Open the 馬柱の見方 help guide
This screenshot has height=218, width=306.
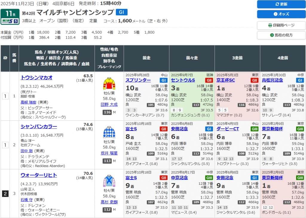coord(281,35)
